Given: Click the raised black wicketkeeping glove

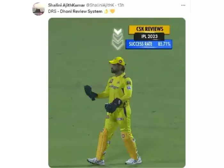Looking at the screenshot, I should (91, 93).
